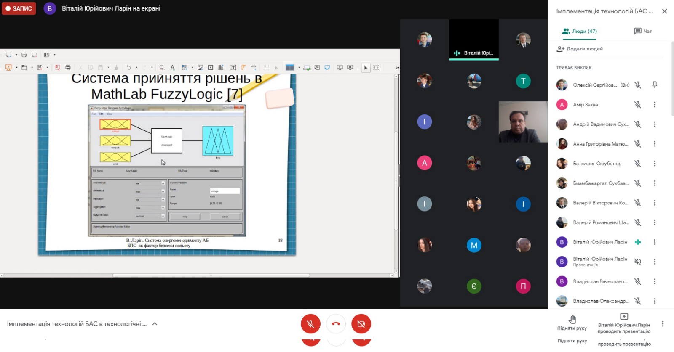Click the orange Fontwork text icon
This screenshot has width=674, height=352.
243,67
